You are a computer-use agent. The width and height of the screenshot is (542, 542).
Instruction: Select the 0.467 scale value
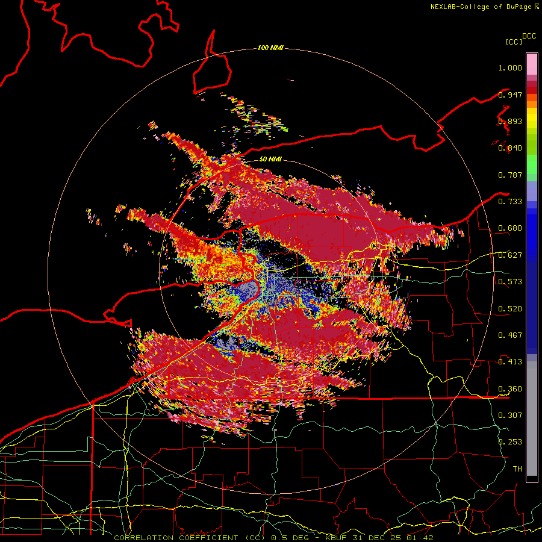pos(510,335)
